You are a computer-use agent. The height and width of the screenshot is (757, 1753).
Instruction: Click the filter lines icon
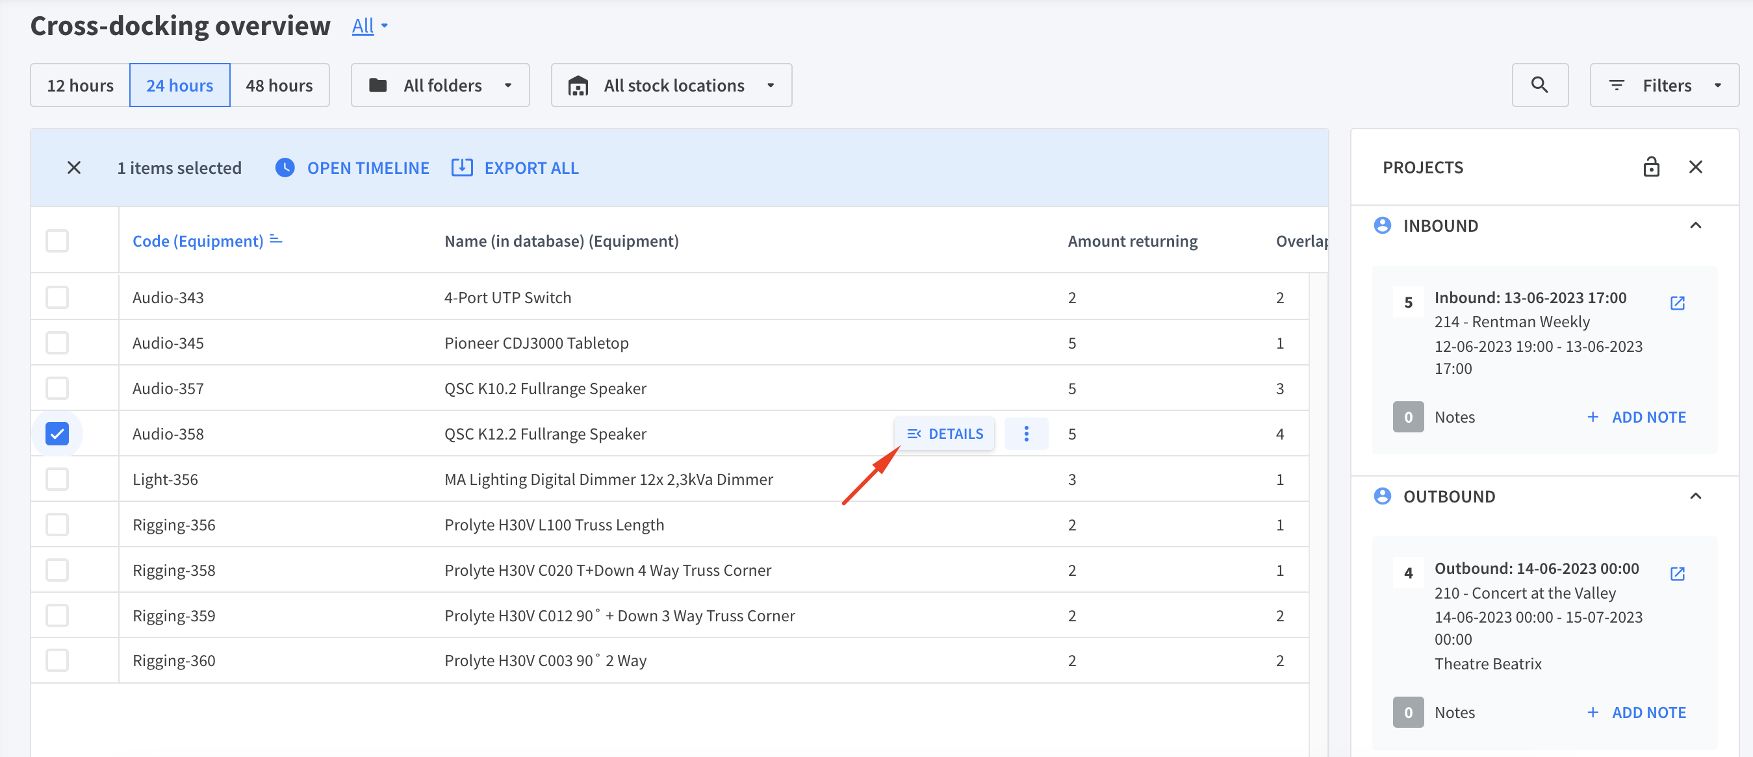click(1616, 85)
